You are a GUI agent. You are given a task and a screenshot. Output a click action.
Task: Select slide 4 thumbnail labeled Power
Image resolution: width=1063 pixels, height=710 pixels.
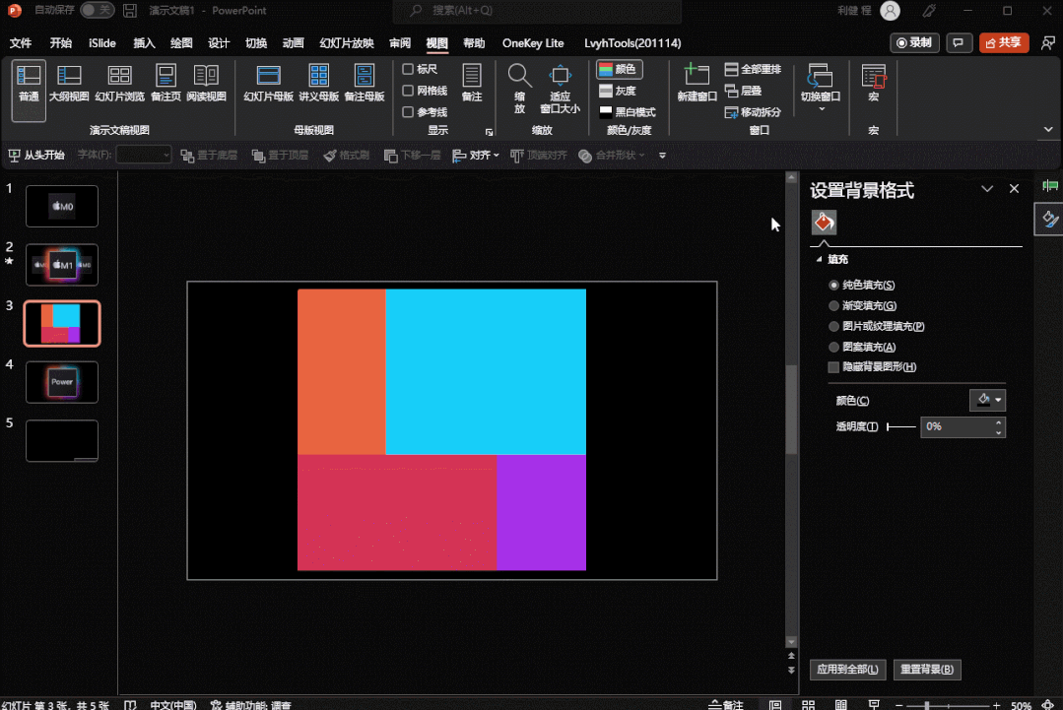click(x=62, y=382)
